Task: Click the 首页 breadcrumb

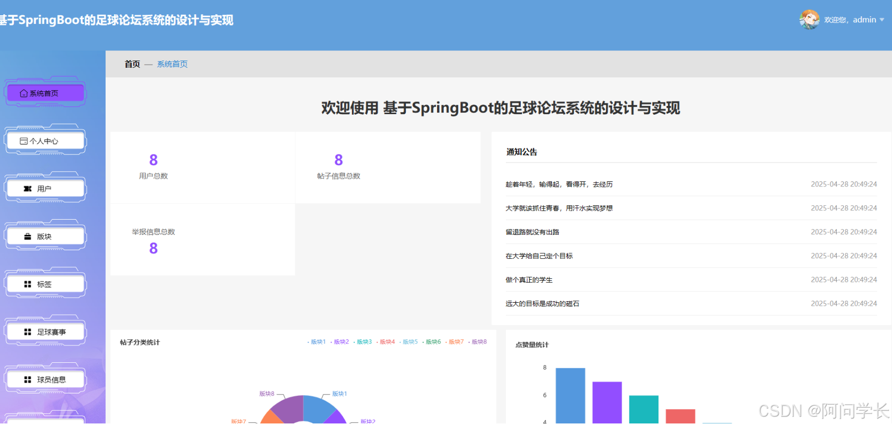Action: pos(132,64)
